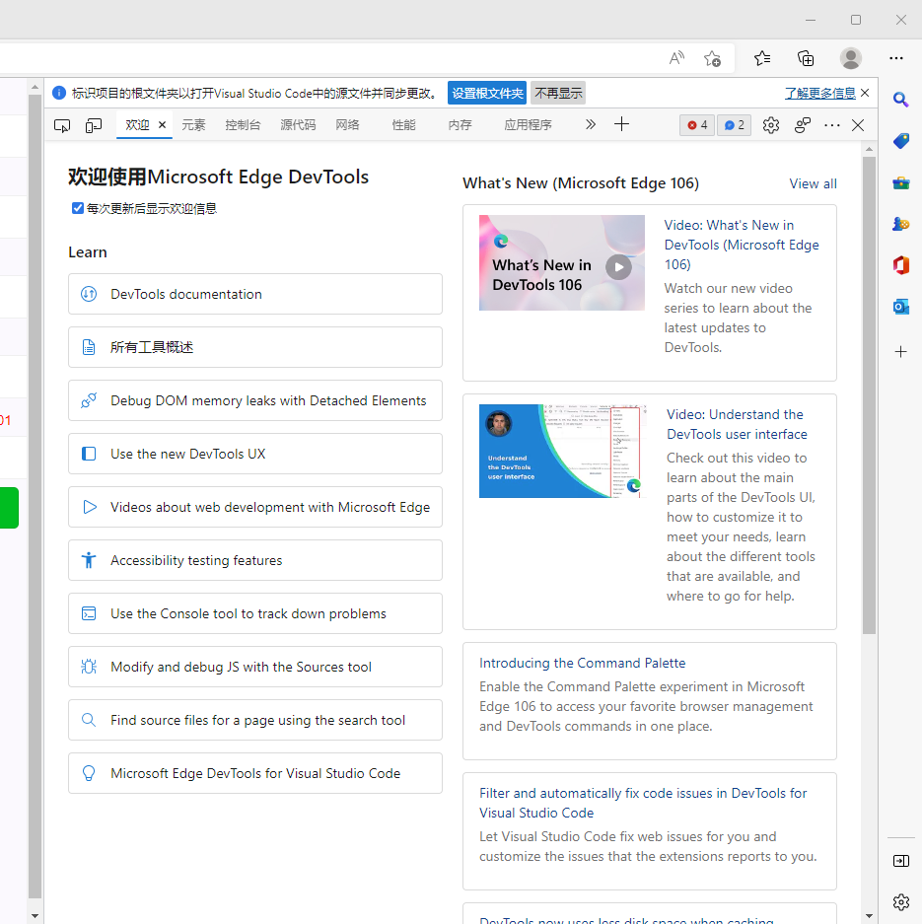Close the 欢迎 tab
This screenshot has width=922, height=924.
click(162, 125)
